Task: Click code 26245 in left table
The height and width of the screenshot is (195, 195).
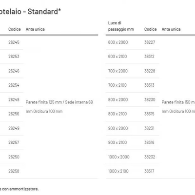Action: (x=14, y=42)
